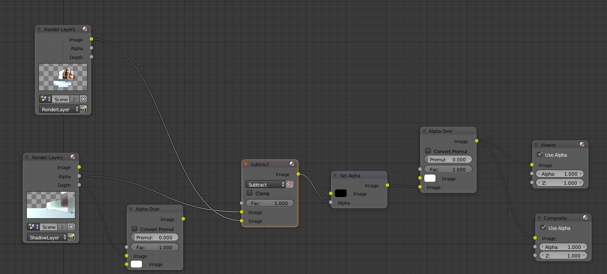Click render preview thumbnail in top Render Layers node

tap(63, 77)
